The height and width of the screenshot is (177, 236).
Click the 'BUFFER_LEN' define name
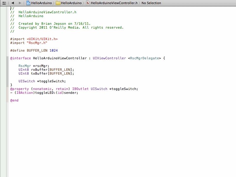(37, 50)
